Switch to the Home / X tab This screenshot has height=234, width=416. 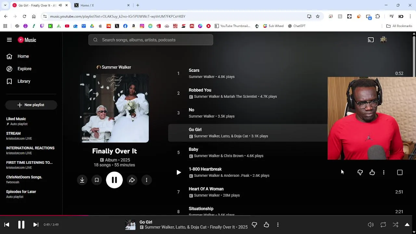[102, 5]
